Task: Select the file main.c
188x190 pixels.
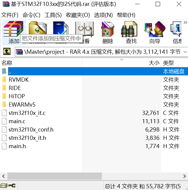Action: [17, 121]
